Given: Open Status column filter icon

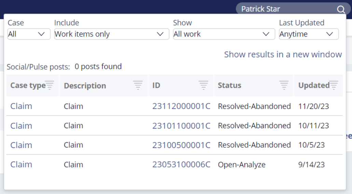Looking at the screenshot, I should [x=284, y=85].
